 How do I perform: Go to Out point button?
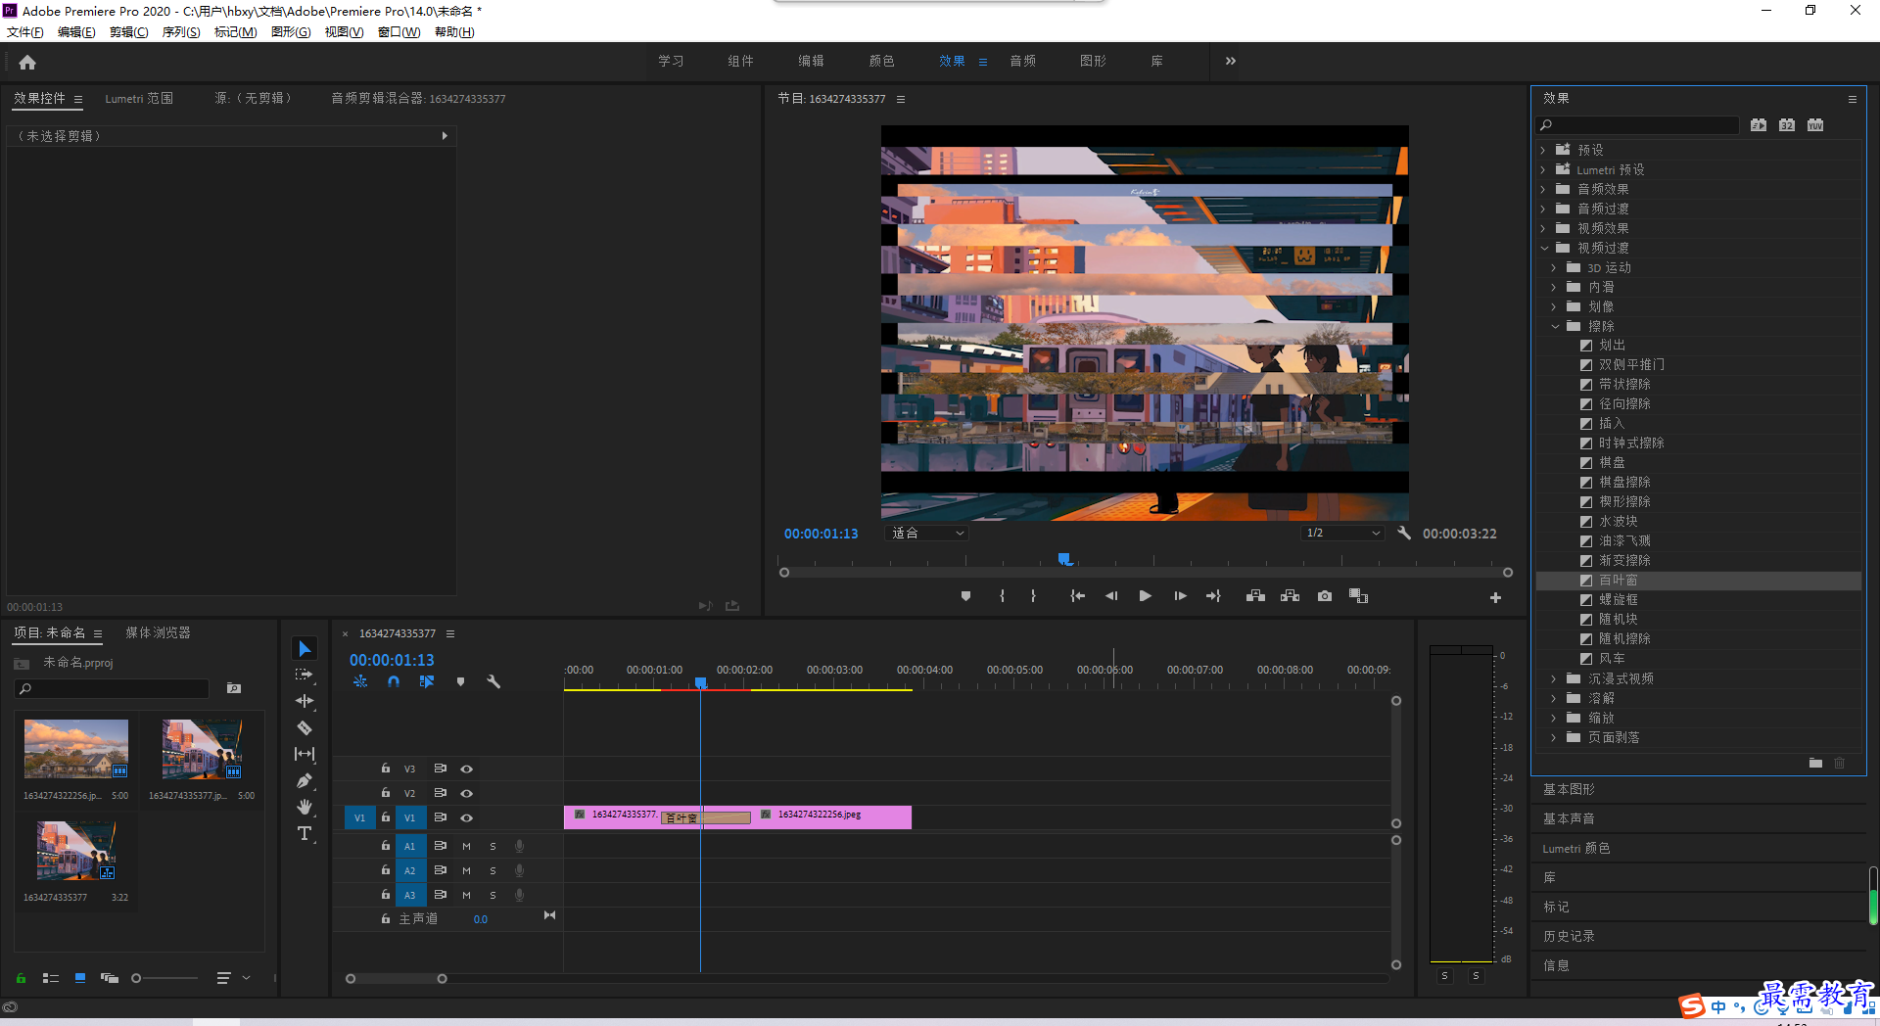coord(1213,596)
